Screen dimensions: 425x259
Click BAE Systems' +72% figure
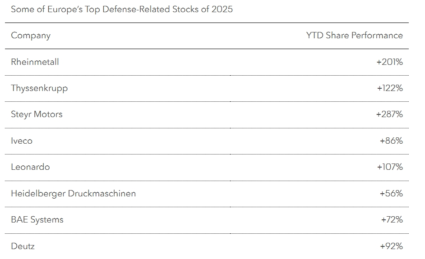(x=392, y=219)
